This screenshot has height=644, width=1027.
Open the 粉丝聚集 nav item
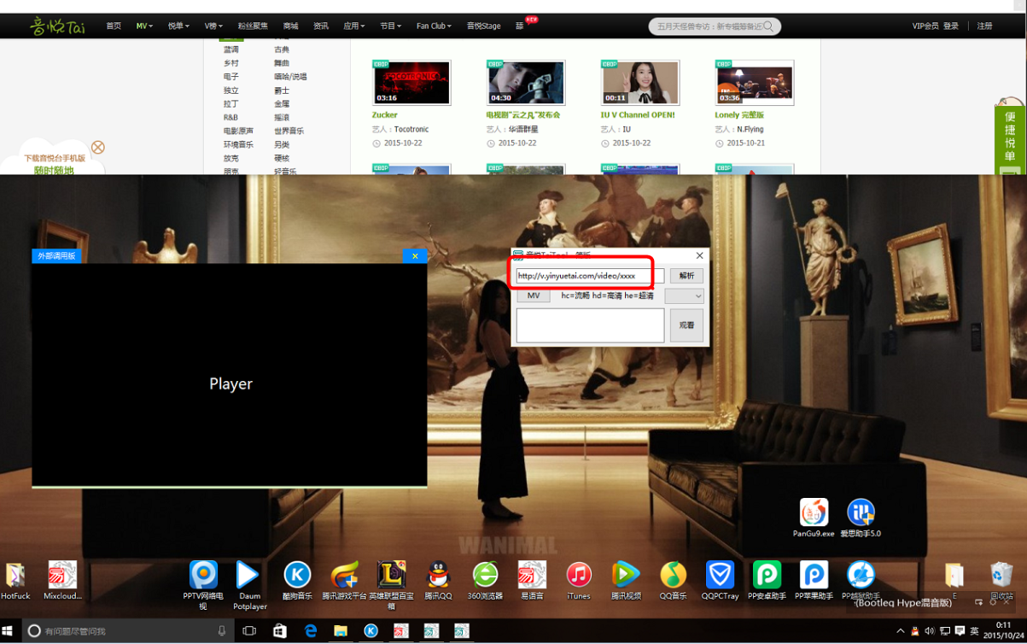coord(253,26)
